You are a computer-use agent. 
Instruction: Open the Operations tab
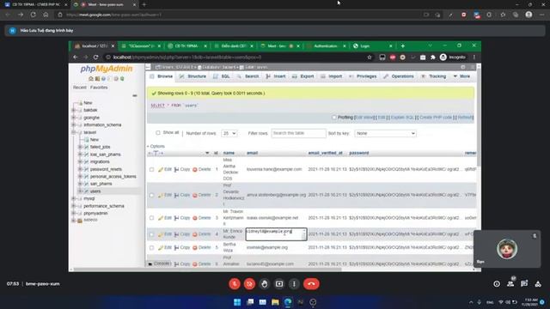click(x=399, y=76)
